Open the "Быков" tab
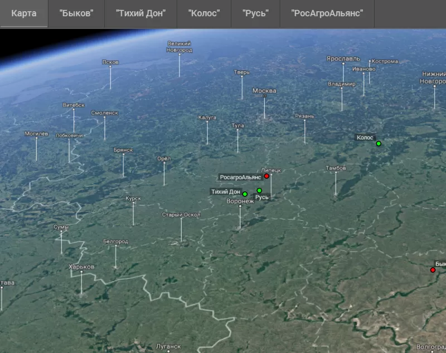The height and width of the screenshot is (353, 446). point(76,13)
